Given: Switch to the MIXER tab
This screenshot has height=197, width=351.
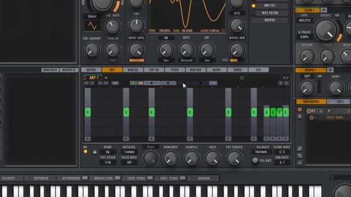Looking at the screenshot, I should pyautogui.click(x=216, y=70).
